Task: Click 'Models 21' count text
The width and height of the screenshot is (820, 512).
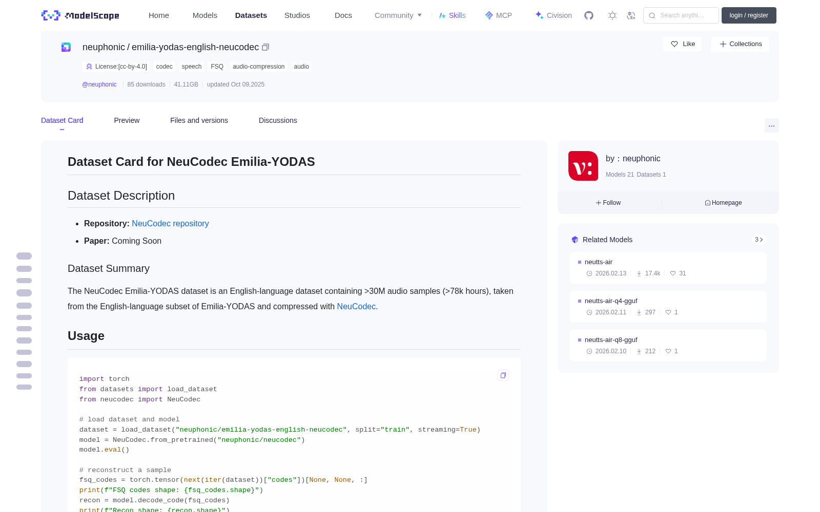Action: click(620, 175)
